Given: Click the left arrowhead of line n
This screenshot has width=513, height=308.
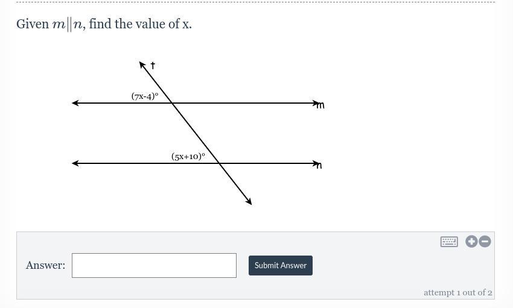Looking at the screenshot, I should [75, 163].
